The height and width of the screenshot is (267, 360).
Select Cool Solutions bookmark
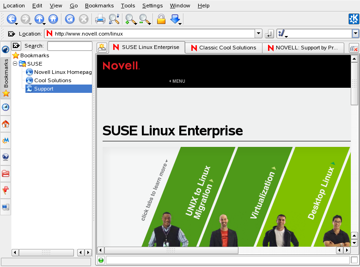point(49,80)
